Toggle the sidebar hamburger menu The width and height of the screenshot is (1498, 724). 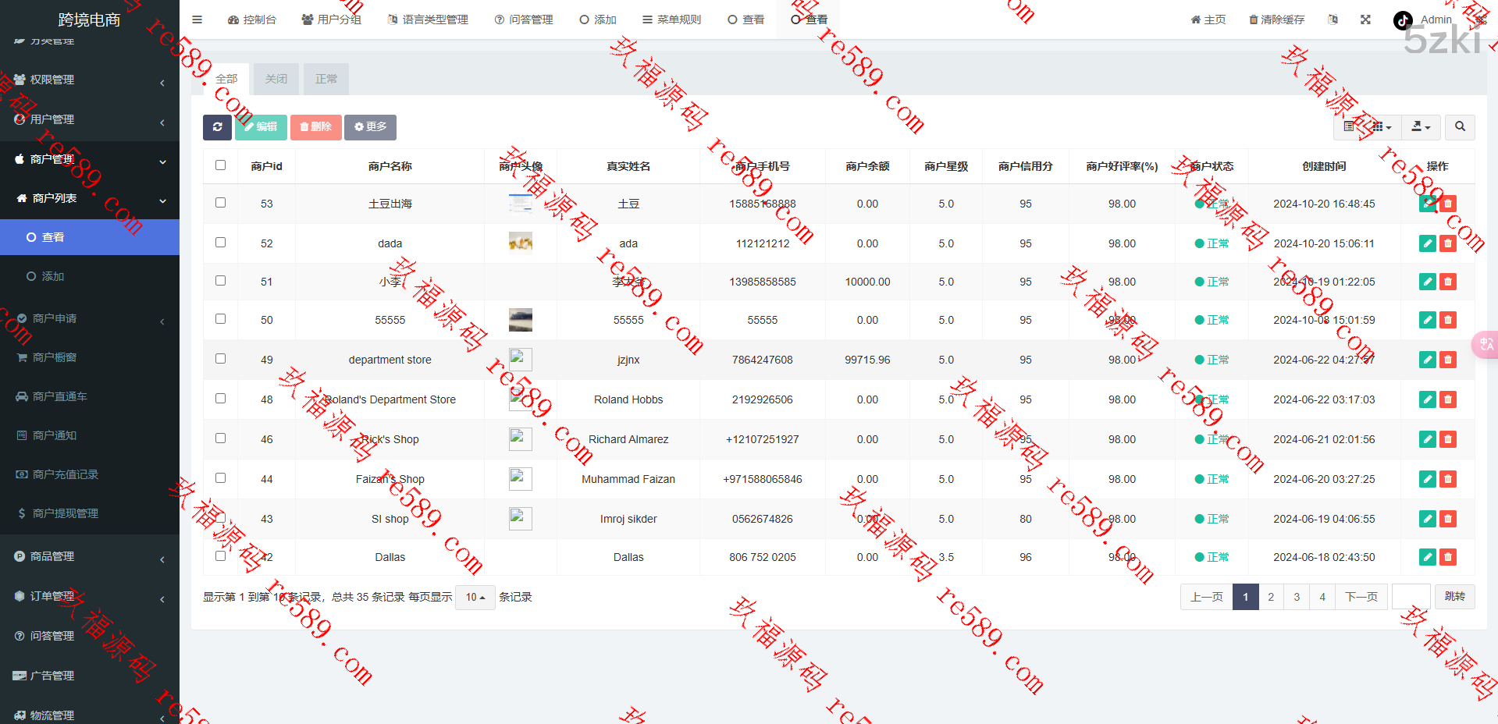(197, 20)
